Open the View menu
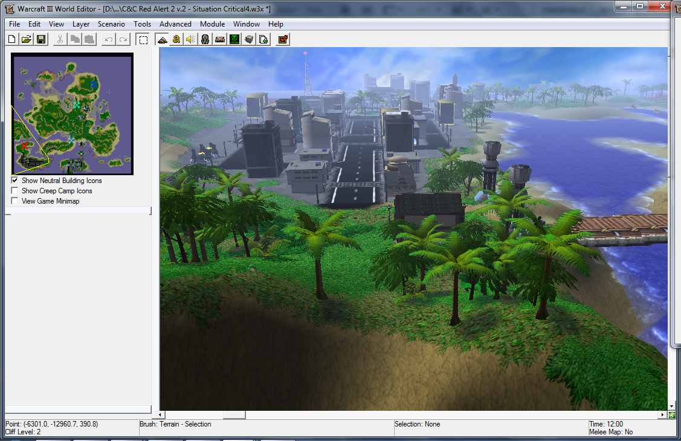The image size is (681, 441). (56, 24)
